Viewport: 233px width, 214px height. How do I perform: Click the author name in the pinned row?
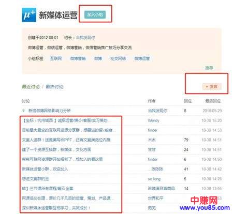coord(157,111)
